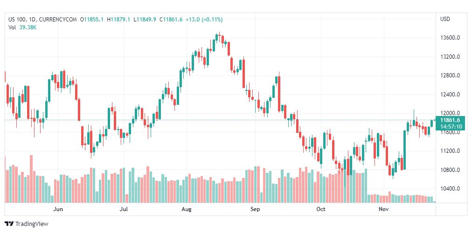Click the TradingView logo icon
Screen dimensions: 472x232
[9, 224]
